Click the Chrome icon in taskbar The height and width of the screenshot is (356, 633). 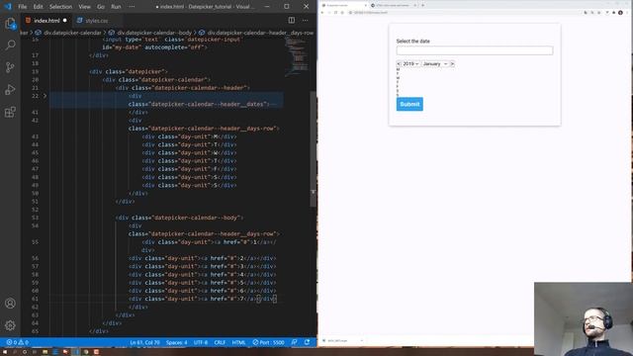(x=86, y=352)
